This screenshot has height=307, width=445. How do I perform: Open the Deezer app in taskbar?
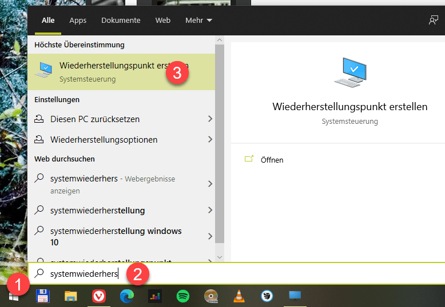coord(155,296)
